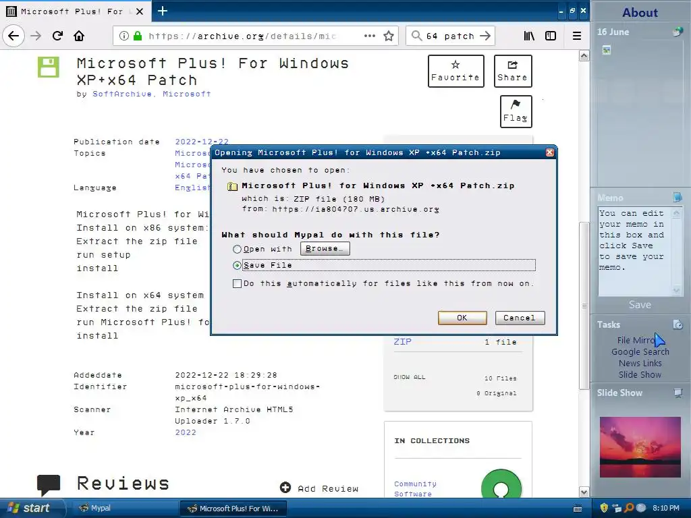The image size is (691, 518).
Task: Click the page scrollbar down arrow
Action: (584, 492)
